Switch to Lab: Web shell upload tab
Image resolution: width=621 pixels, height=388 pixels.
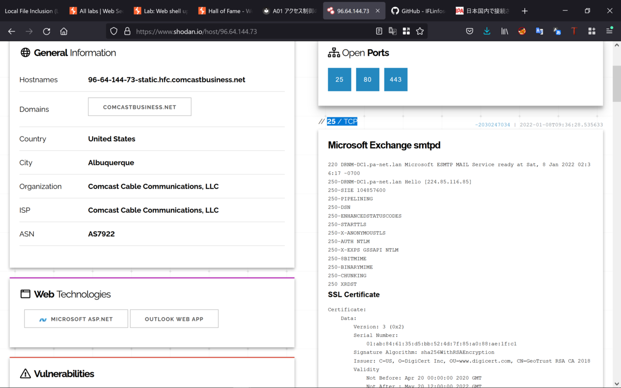(160, 11)
